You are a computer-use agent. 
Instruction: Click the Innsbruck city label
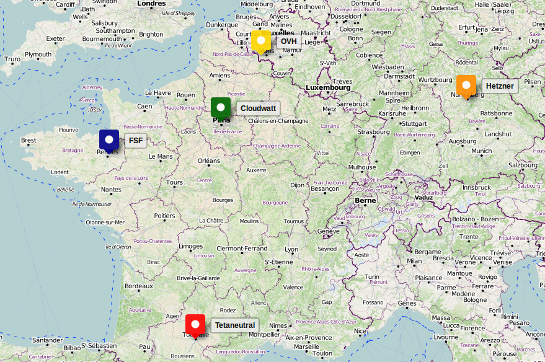(477, 187)
